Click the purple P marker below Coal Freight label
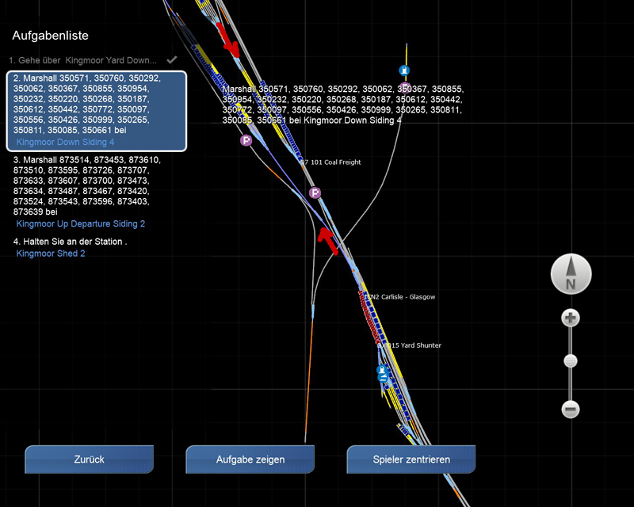 [315, 193]
